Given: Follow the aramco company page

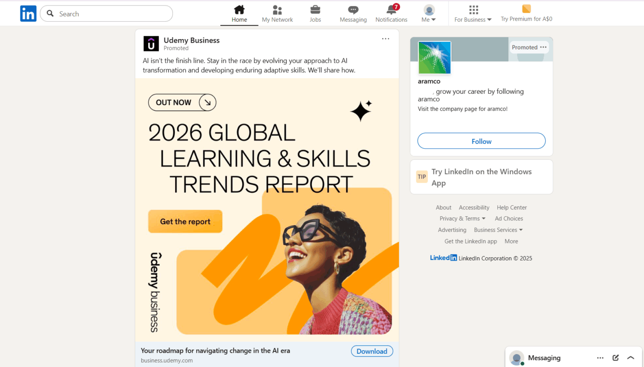Looking at the screenshot, I should 481,141.
